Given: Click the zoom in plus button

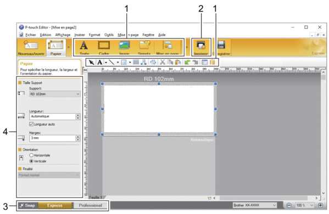Looking at the screenshot, I should 320,205.
